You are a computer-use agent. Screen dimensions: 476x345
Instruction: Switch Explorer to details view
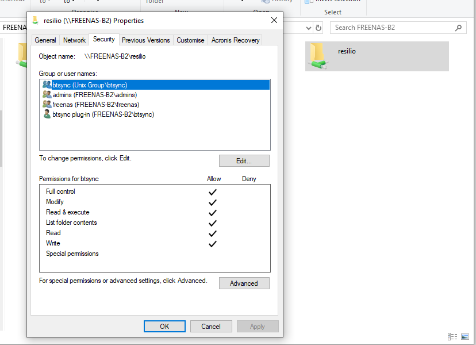click(452, 336)
